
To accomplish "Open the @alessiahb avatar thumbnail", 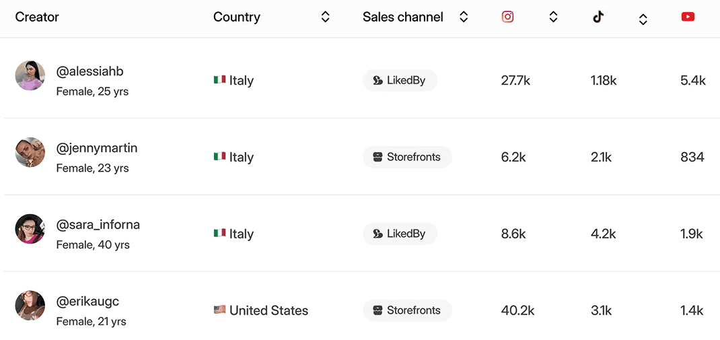I will [x=30, y=75].
